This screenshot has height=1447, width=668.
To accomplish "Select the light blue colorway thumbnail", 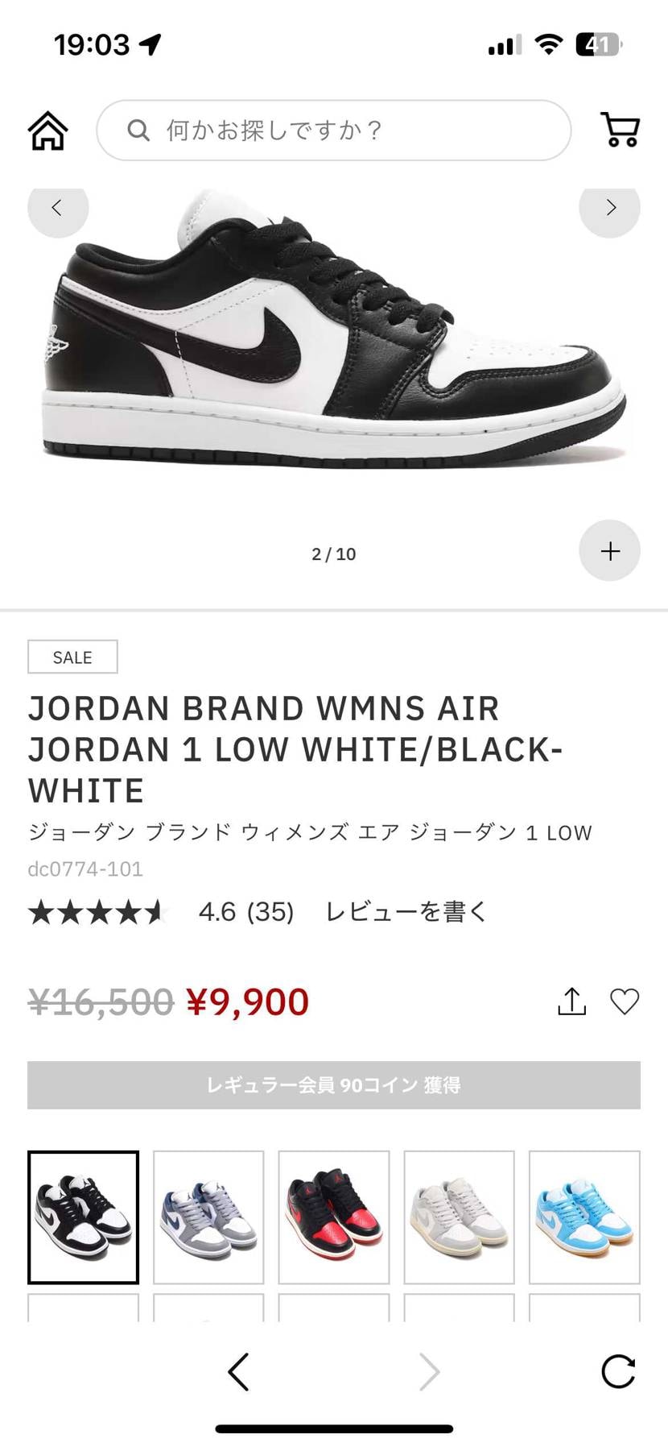I will click(584, 1217).
